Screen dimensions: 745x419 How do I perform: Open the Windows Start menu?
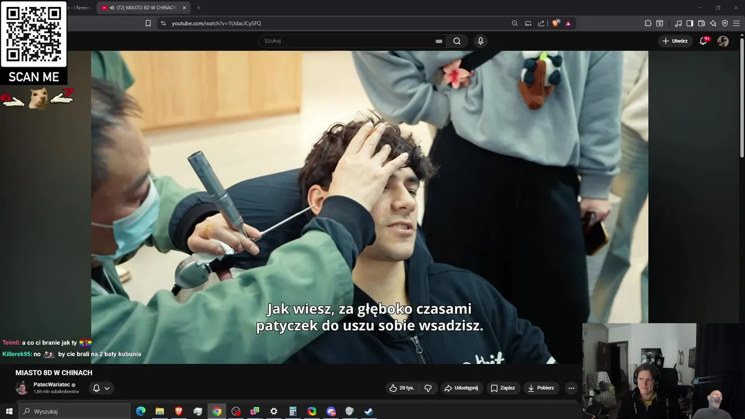tap(9, 411)
